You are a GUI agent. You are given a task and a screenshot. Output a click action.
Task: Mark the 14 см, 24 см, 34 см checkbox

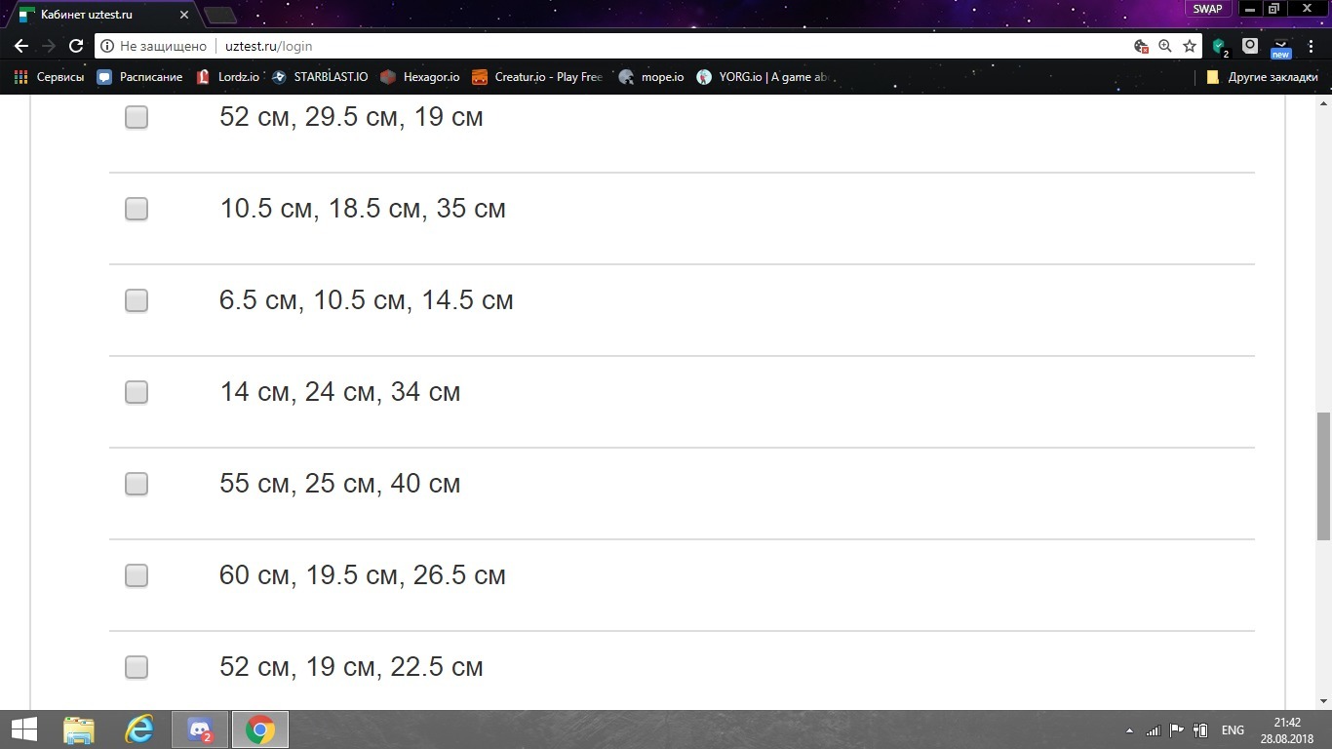coord(137,392)
